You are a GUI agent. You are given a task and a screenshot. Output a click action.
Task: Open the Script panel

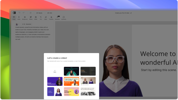(x=14, y=18)
